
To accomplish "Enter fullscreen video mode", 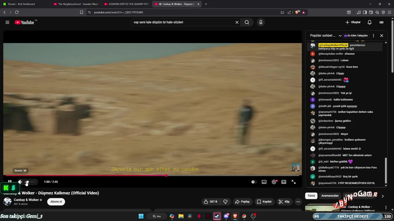I will point(294,182).
